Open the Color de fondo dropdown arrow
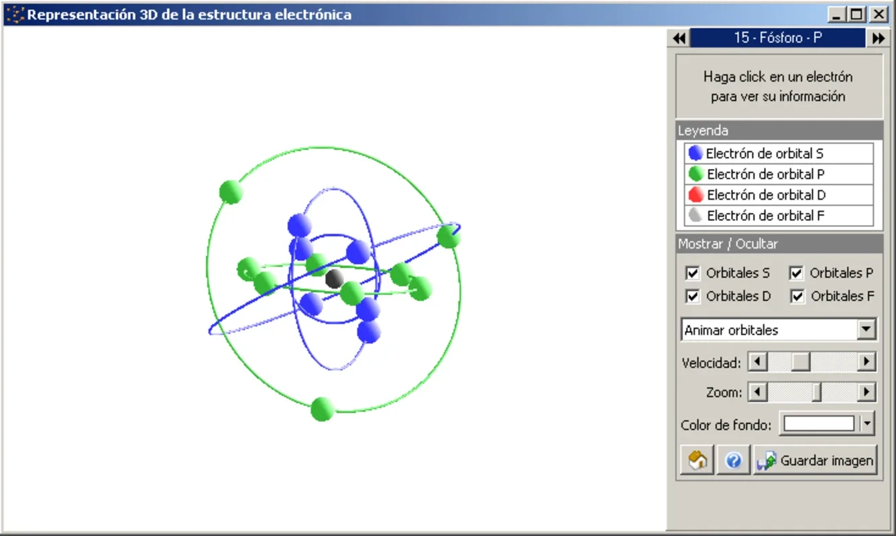 [868, 423]
